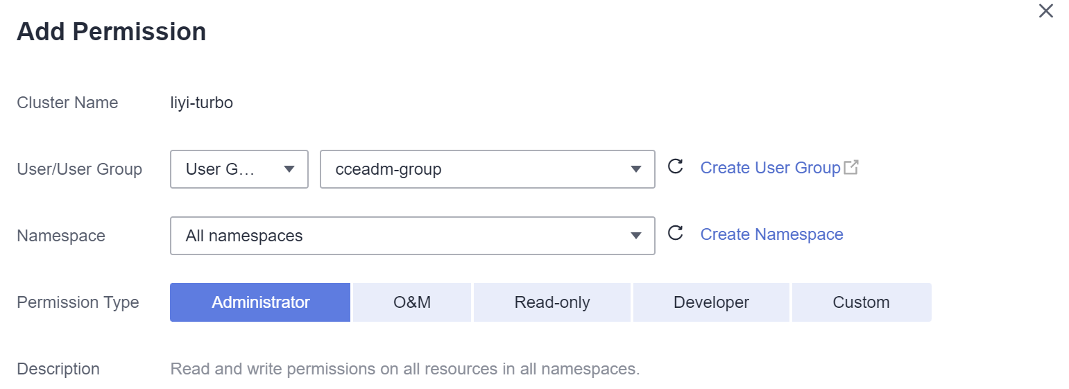Click the external-link icon beside Create User Group
The height and width of the screenshot is (389, 1069).
coord(851,167)
